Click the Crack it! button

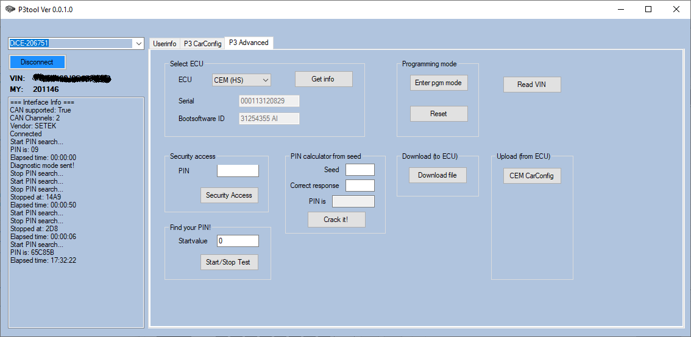click(x=336, y=220)
